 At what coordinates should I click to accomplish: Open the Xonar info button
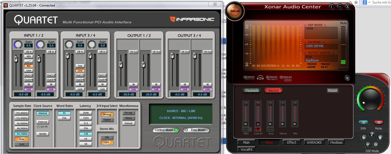coord(331,7)
